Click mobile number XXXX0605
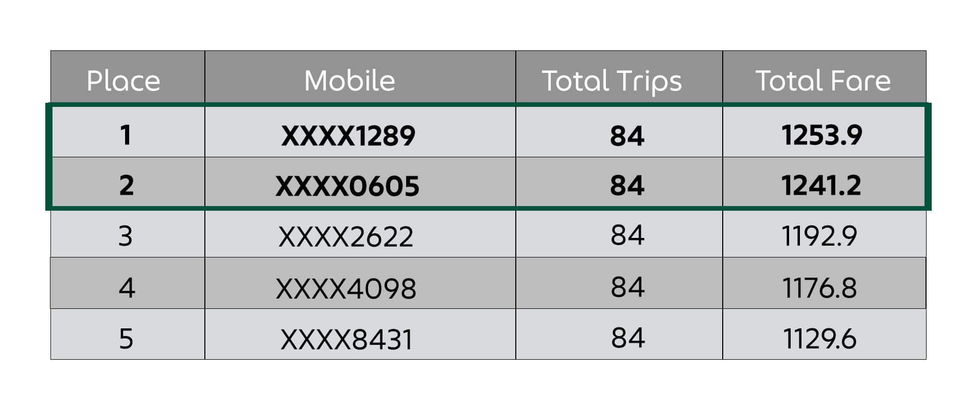The height and width of the screenshot is (406, 977). (x=347, y=186)
